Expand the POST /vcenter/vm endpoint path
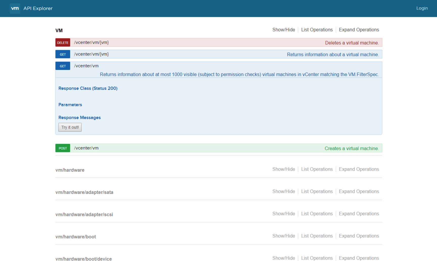Screen dimensions: 437x261 86,148
